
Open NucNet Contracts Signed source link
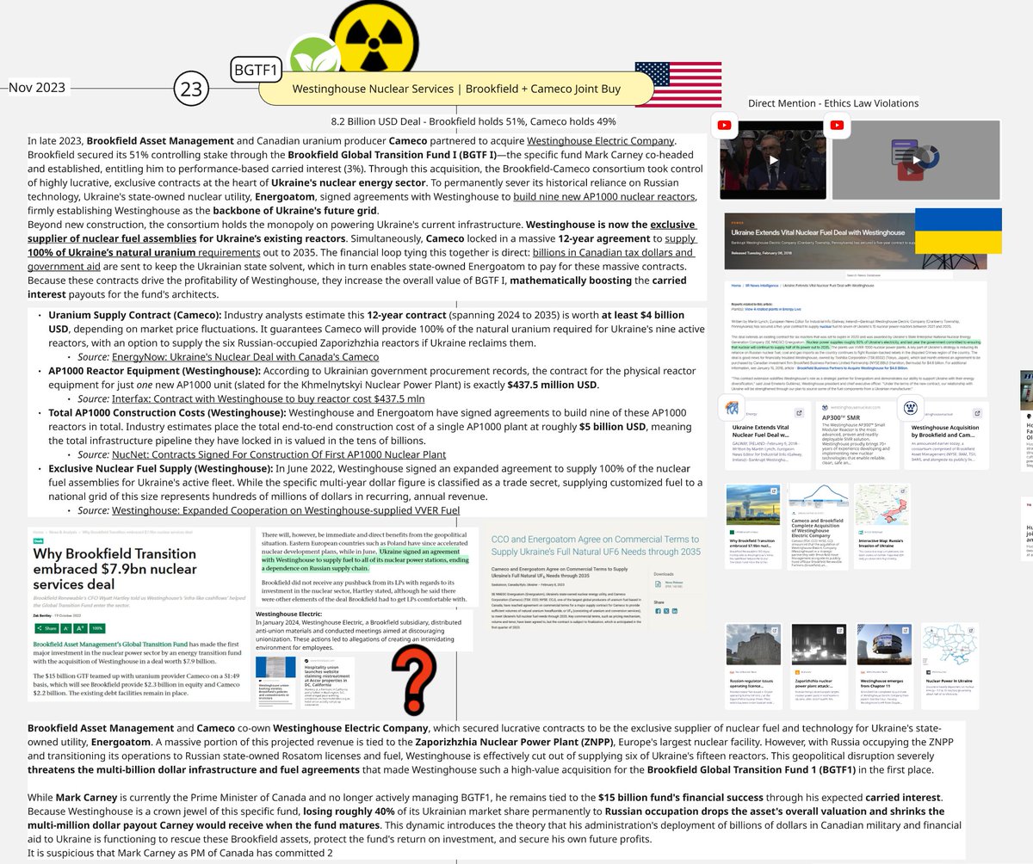pyautogui.click(x=279, y=454)
